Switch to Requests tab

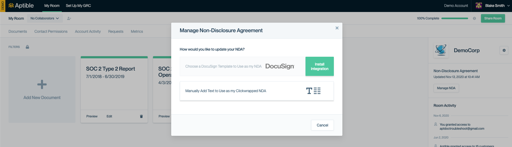[116, 31]
